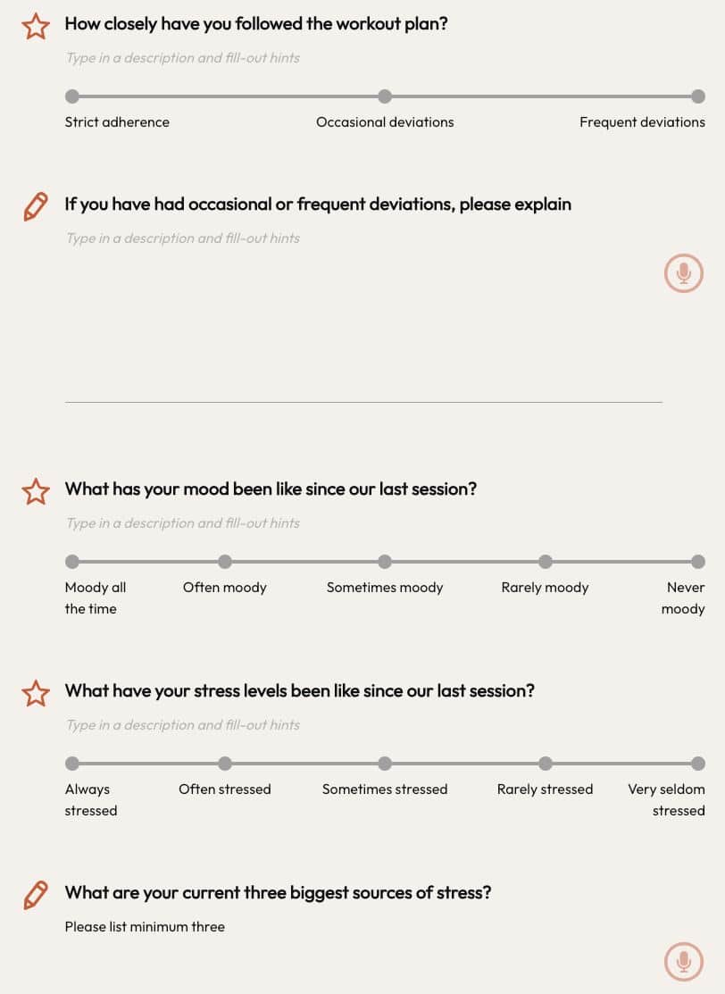Click the microphone button in the deviations answer
The height and width of the screenshot is (994, 725).
[x=684, y=273]
